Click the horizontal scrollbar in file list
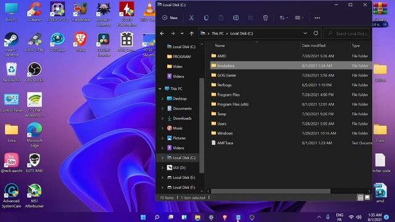The width and height of the screenshot is (395, 222). click(x=270, y=191)
